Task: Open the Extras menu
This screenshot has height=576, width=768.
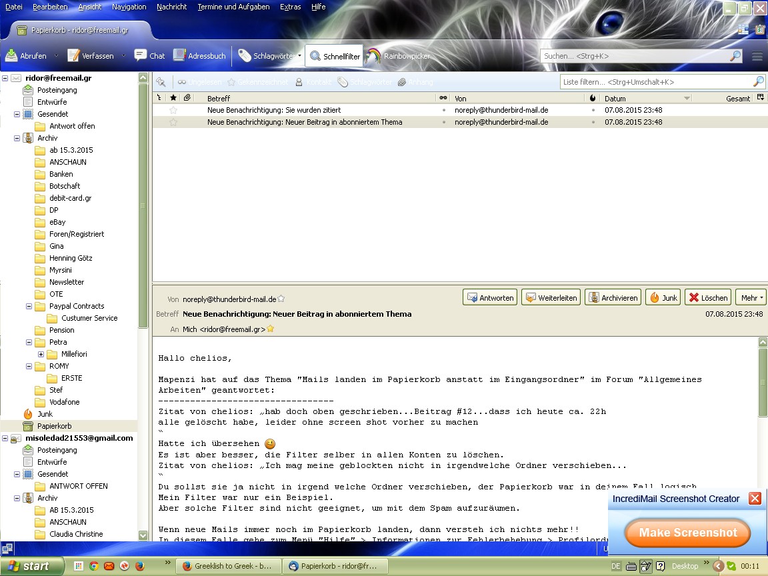Action: pos(290,7)
